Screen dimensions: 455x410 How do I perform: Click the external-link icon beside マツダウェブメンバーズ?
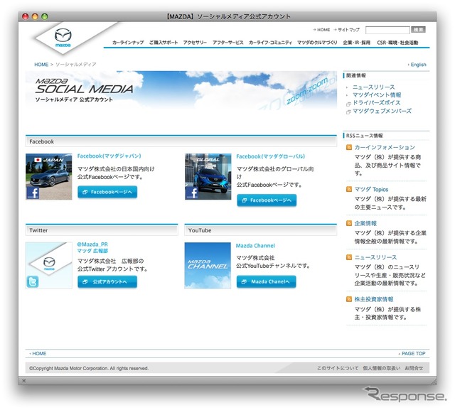[x=348, y=112]
